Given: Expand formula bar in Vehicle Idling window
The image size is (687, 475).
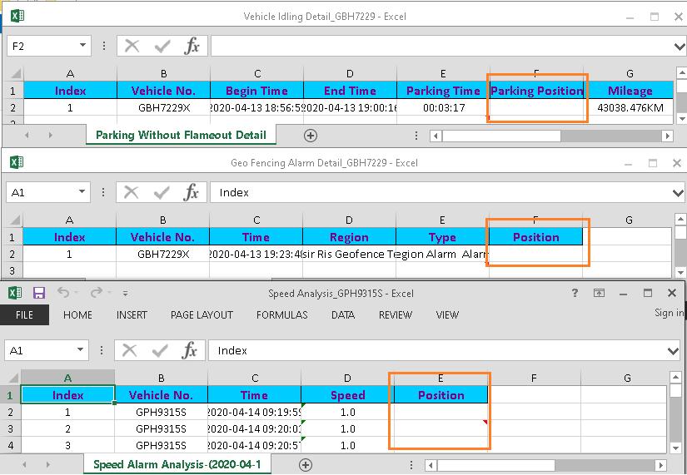Looking at the screenshot, I should [x=680, y=47].
